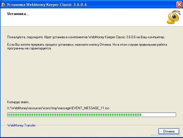183x138 pixels.
Task: Click the WebMoney Transfer label
Action: coord(21,125)
